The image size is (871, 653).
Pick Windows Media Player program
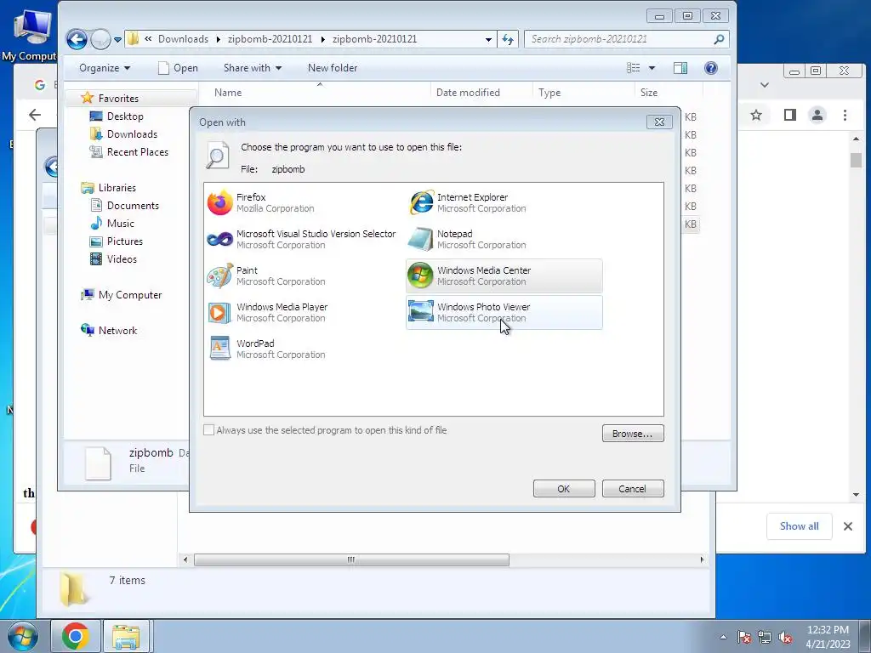point(304,313)
